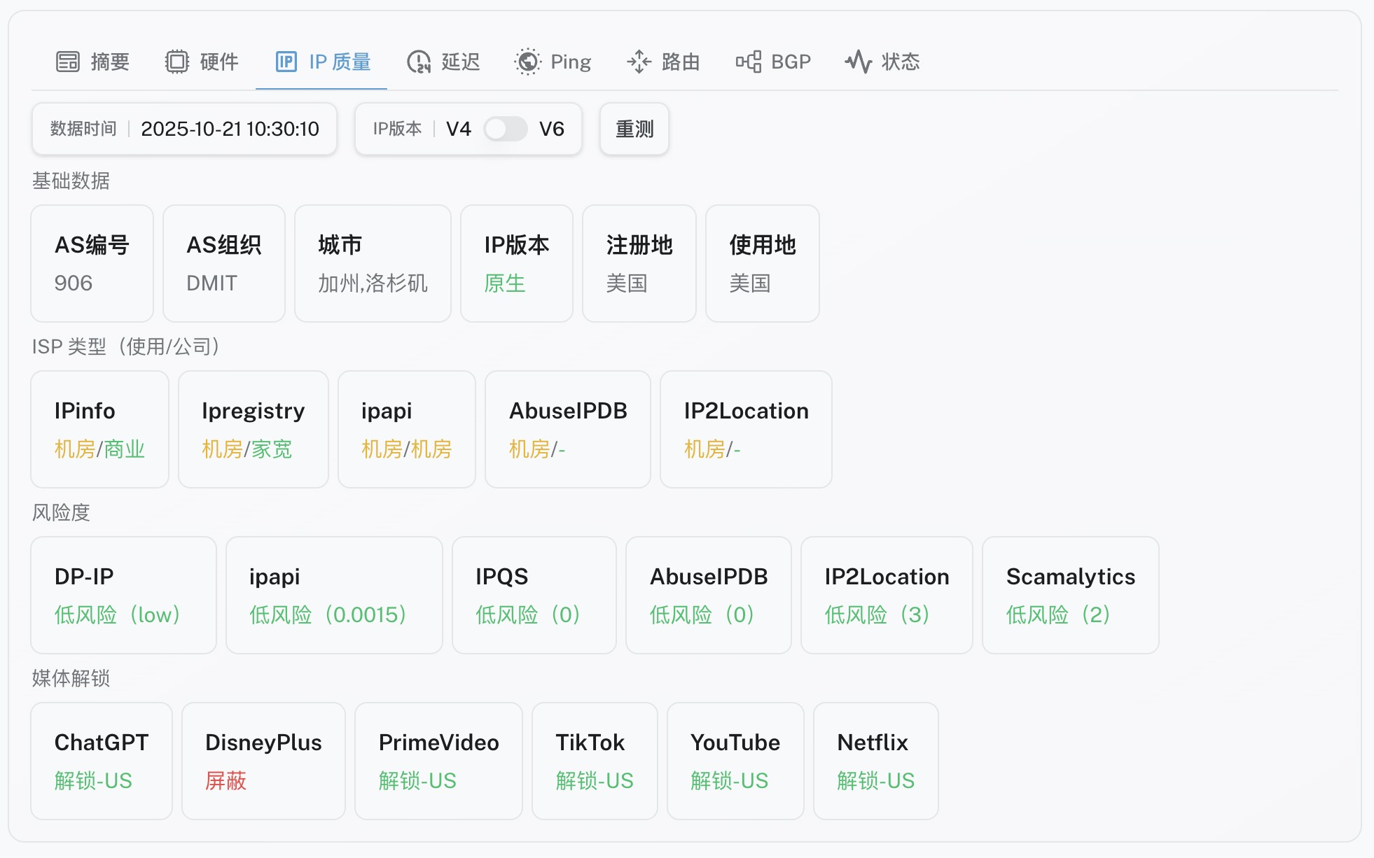Click the Summary (摘要) tab icon
The height and width of the screenshot is (858, 1374).
(x=68, y=62)
